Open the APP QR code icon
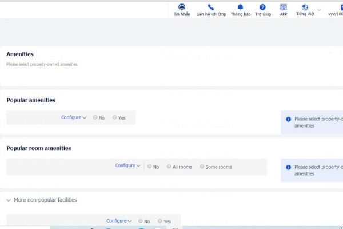Screen dimensions: 343x229 point(284,7)
